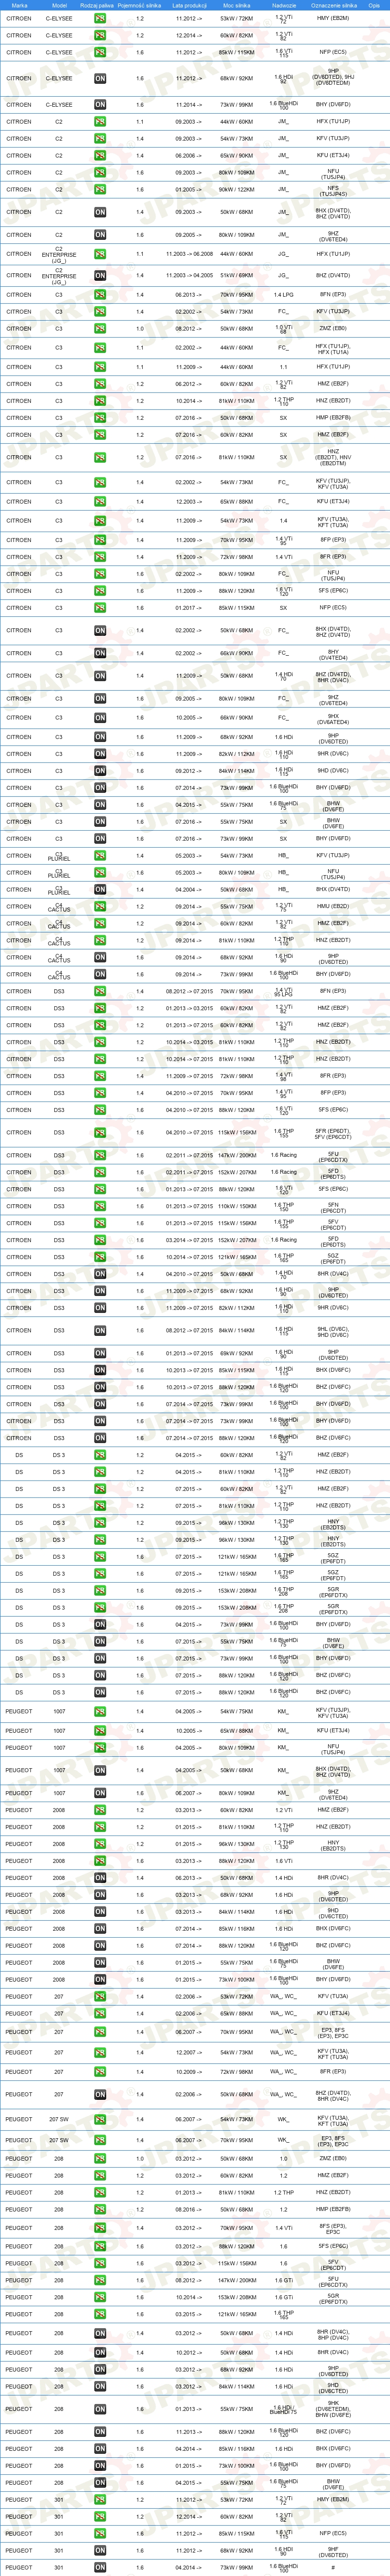Select engine code HNZ (EB2DT), HNV (EB2DTM) in C3 row
Image resolution: width=390 pixels, height=2576 pixels.
point(334,457)
